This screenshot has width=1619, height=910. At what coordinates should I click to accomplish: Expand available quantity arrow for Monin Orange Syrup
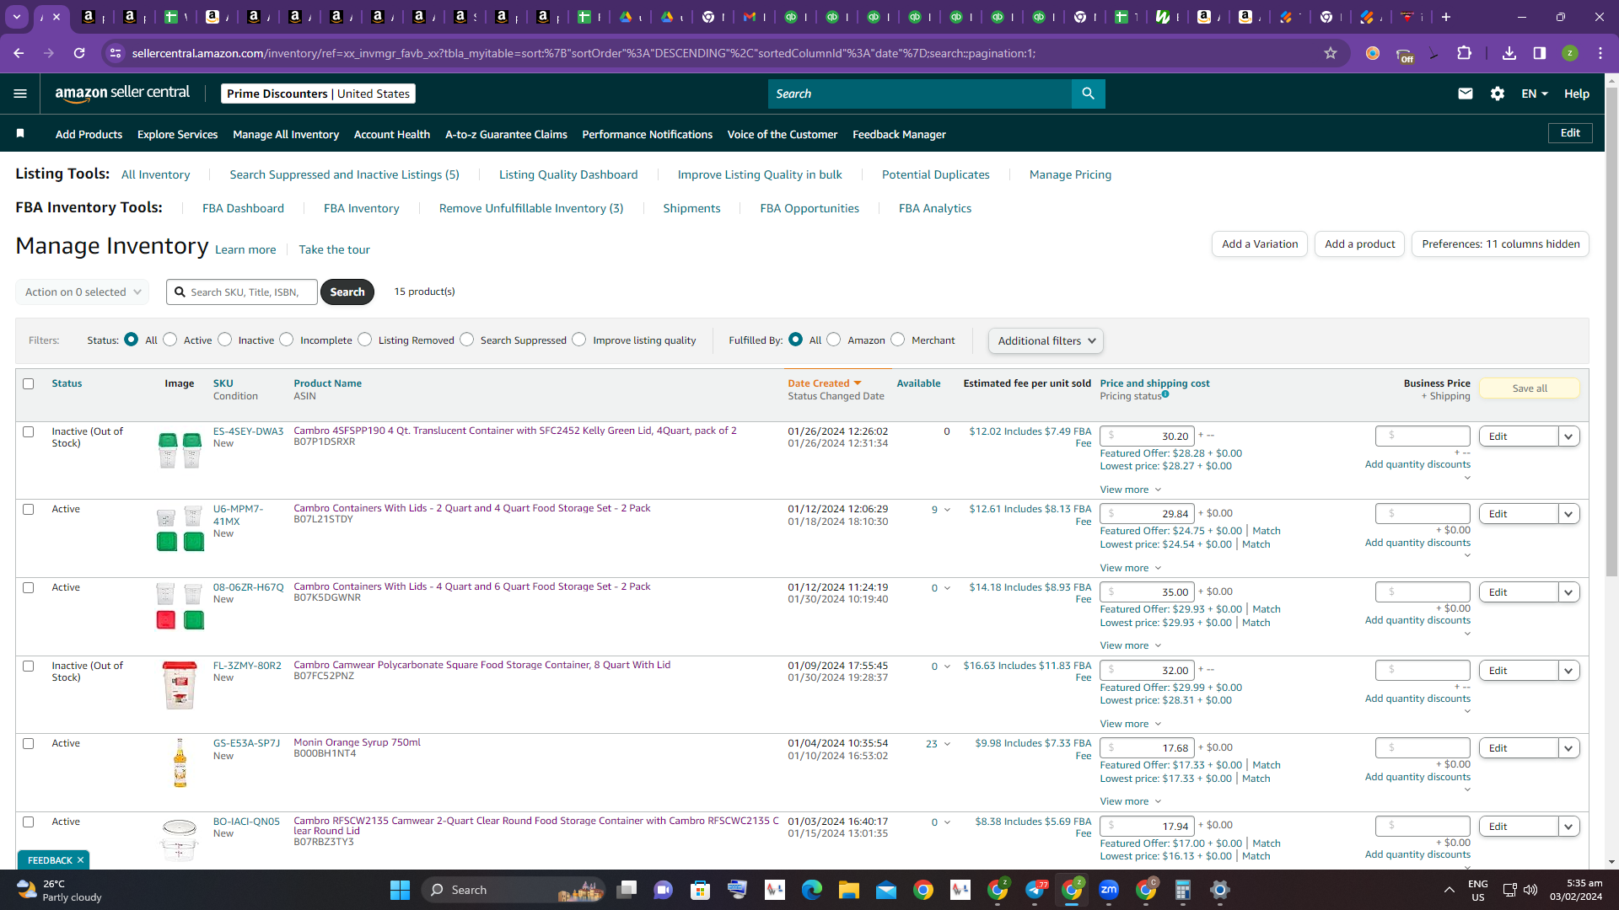point(947,744)
